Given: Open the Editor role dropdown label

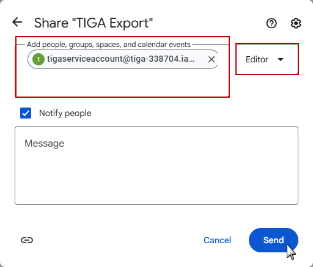Looking at the screenshot, I should [257, 59].
